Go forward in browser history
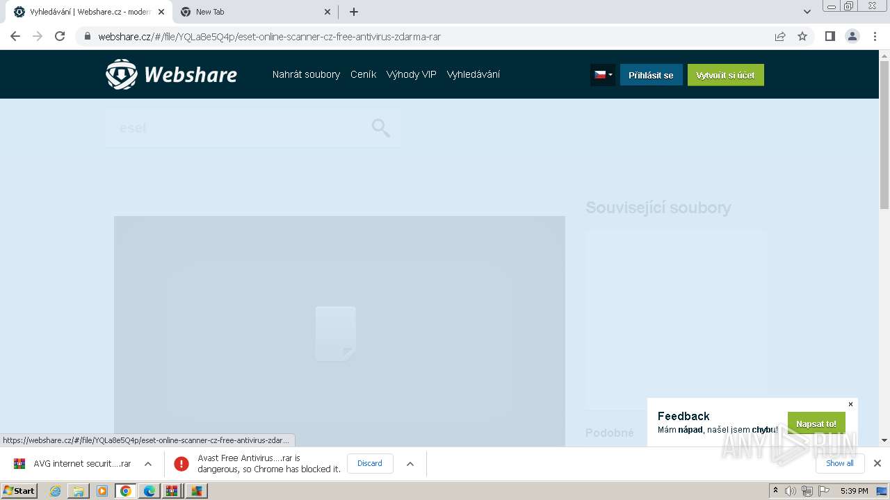This screenshot has width=890, height=500. 38,36
